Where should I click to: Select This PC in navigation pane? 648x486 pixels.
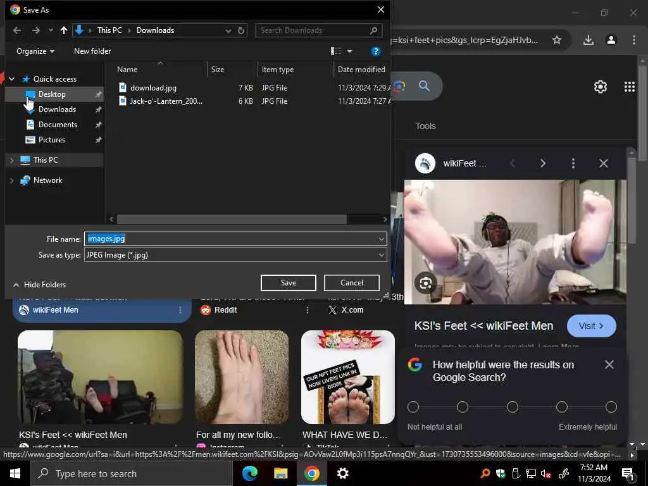tap(46, 160)
